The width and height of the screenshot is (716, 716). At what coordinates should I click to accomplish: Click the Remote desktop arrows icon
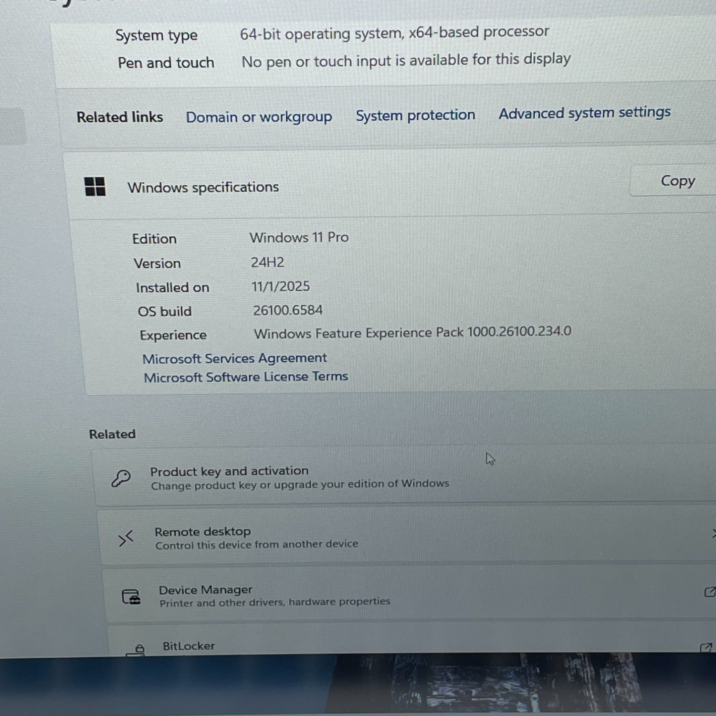pos(126,538)
